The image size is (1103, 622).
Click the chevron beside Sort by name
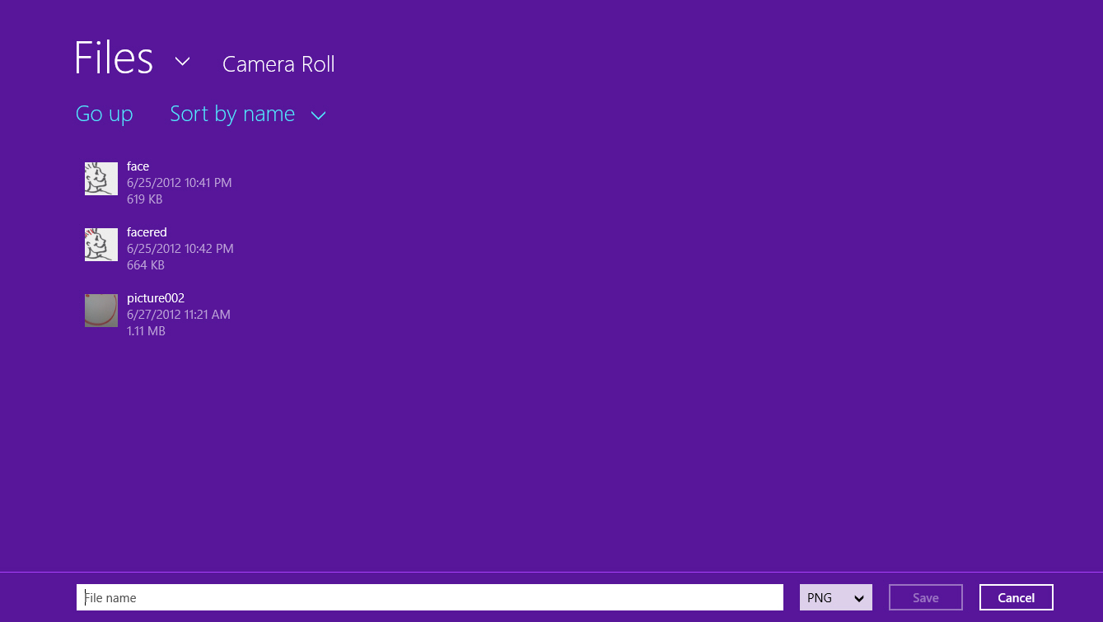319,115
